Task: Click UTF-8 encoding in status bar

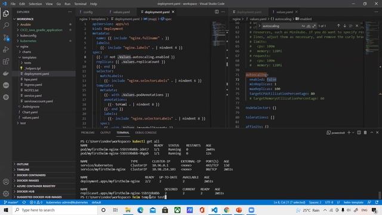Action: (x=329, y=202)
